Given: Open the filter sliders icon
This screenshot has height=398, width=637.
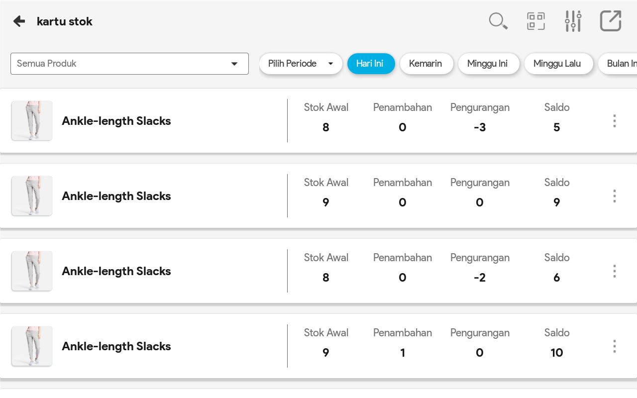Looking at the screenshot, I should (x=573, y=21).
